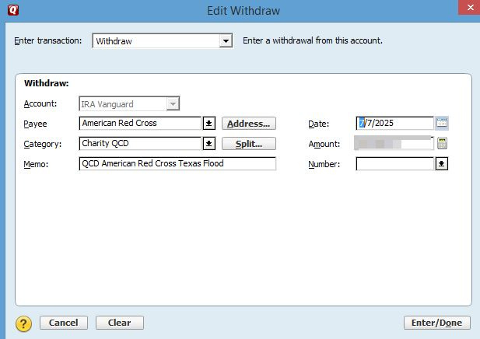The image size is (480, 339).
Task: Click the empty Number input field
Action: 395,164
